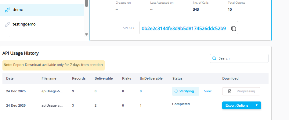Click the Completed status text
Viewport: 289px width, 120px height.
point(181,104)
